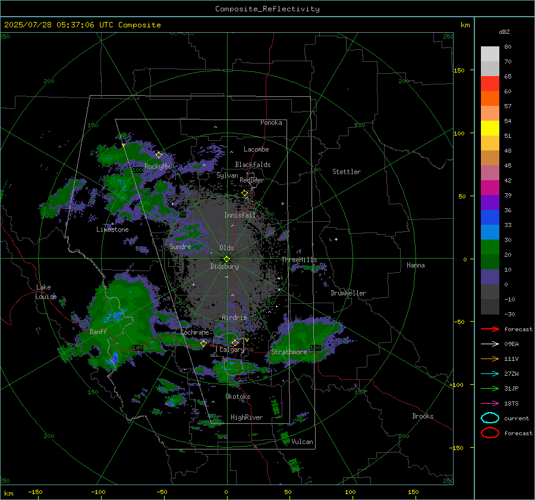
Task: Click the Lacombe city label
Action: [256, 149]
